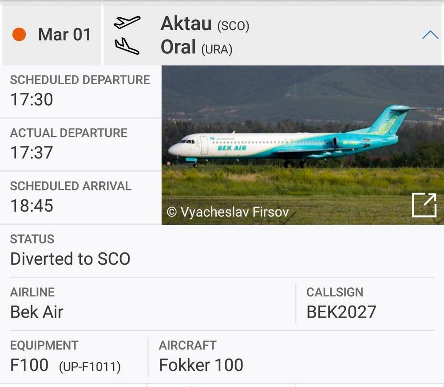The width and height of the screenshot is (444, 387).
Task: Click the Diverted to SCO status
Action: (70, 259)
